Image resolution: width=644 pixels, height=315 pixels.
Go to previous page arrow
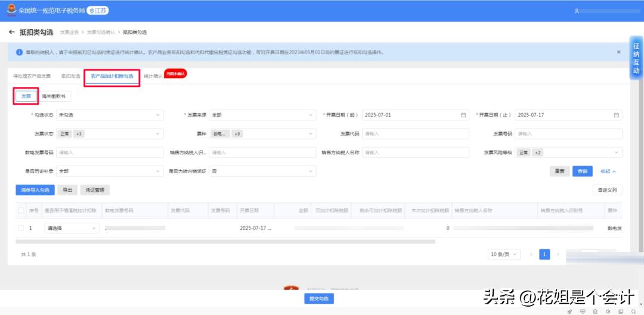pyautogui.click(x=531, y=254)
